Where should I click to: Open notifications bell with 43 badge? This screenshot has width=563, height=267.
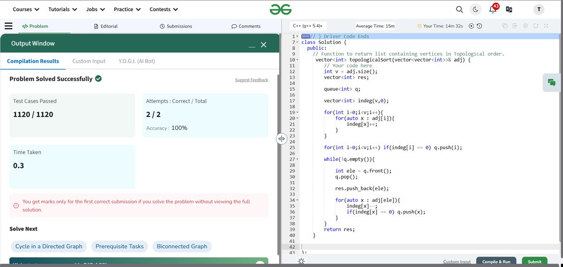coord(493,9)
